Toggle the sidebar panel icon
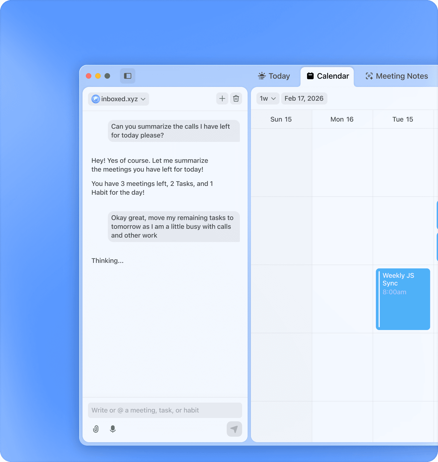Image resolution: width=438 pixels, height=462 pixels. 128,76
